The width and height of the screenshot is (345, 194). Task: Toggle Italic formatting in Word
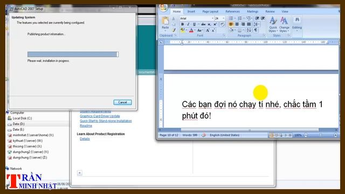click(188, 24)
